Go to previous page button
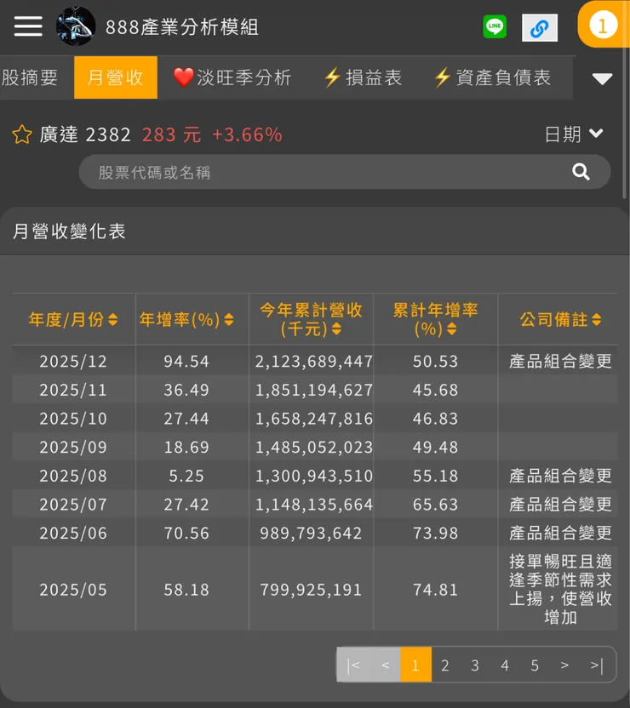 click(385, 665)
